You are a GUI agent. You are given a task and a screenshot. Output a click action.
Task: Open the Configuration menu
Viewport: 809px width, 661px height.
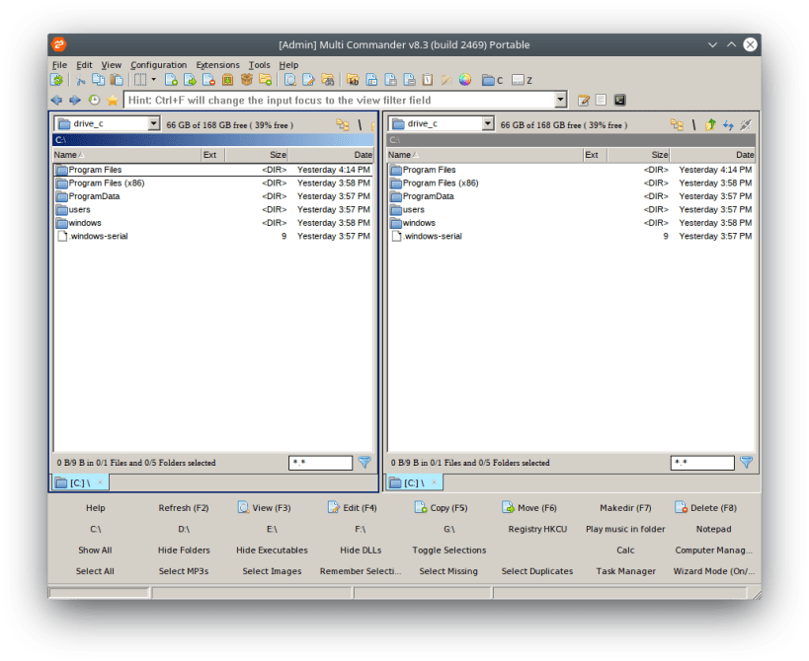click(x=158, y=65)
